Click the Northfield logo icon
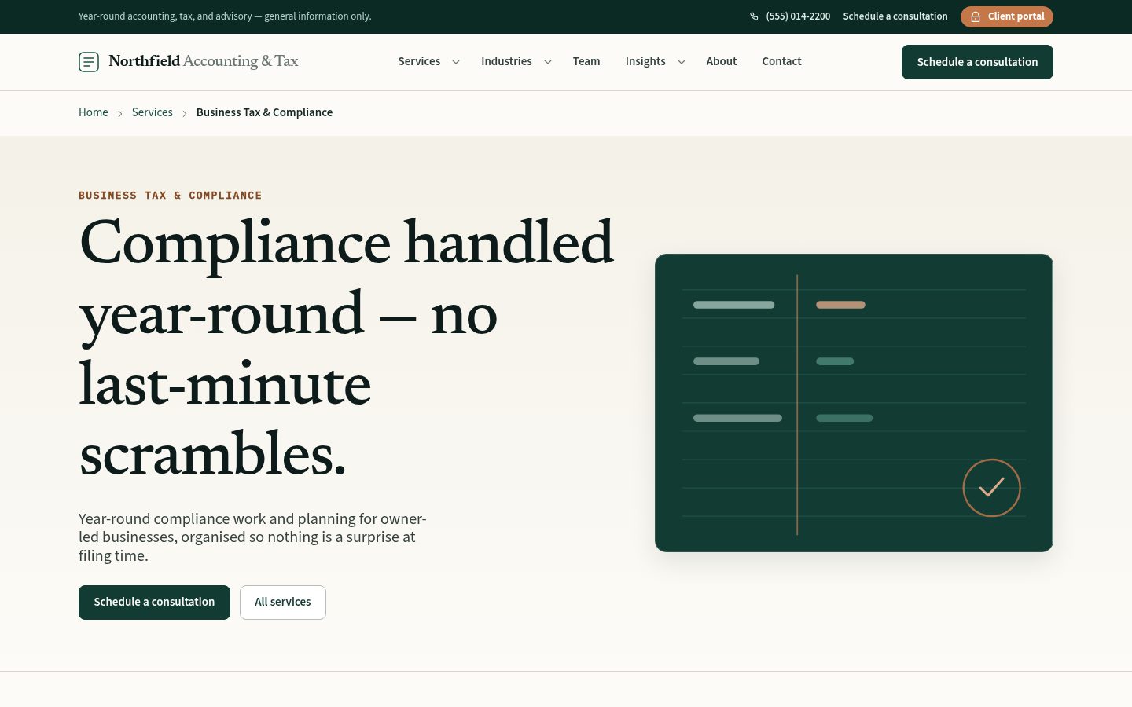The image size is (1132, 707). (x=89, y=61)
